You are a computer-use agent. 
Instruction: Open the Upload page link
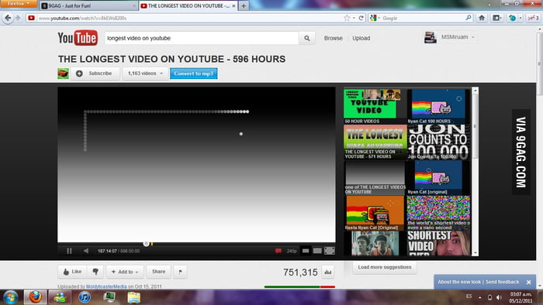(x=361, y=38)
